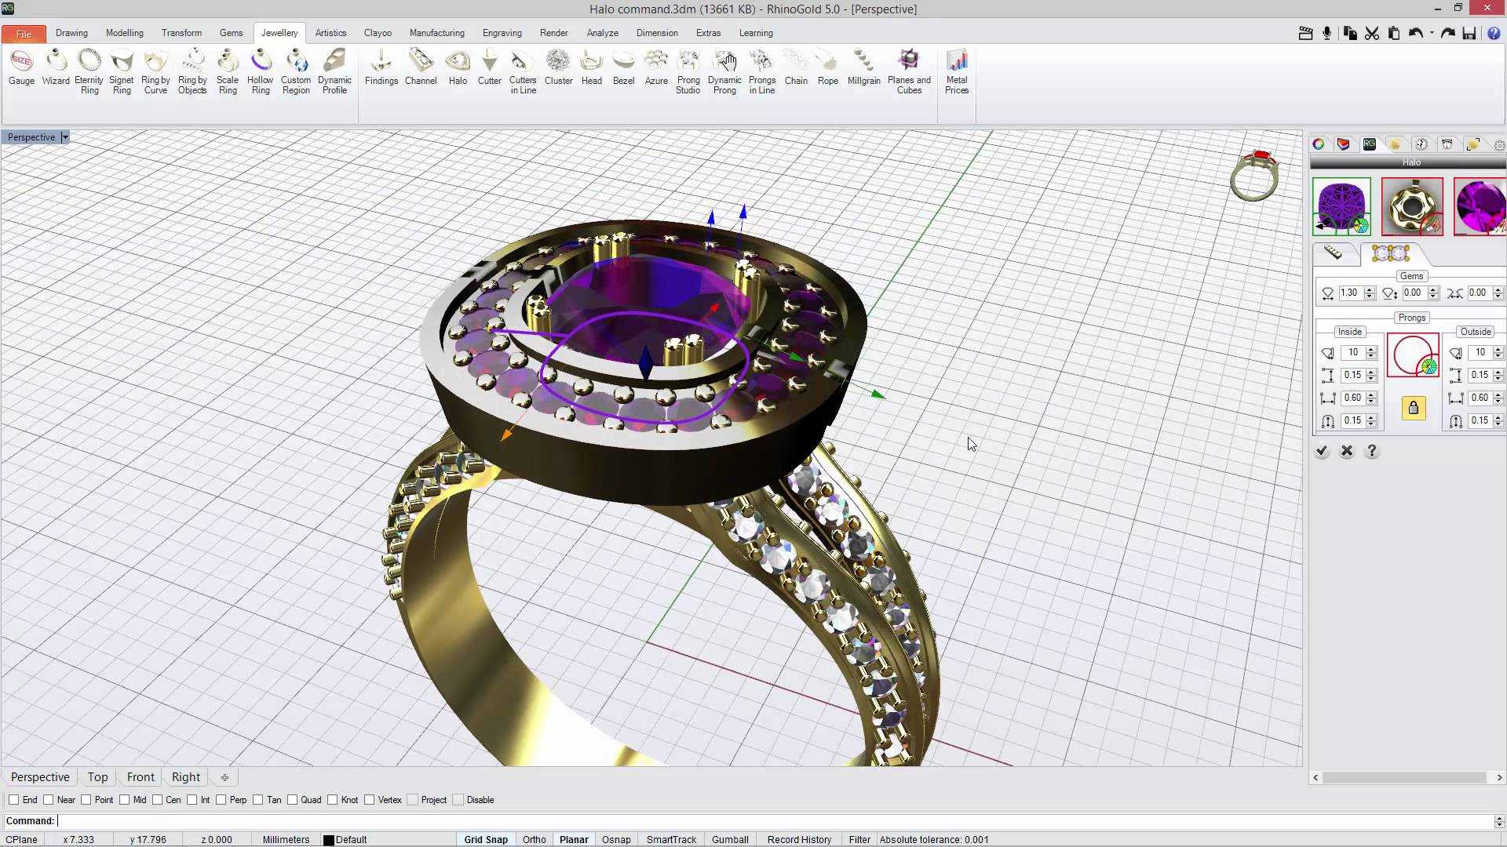Image resolution: width=1507 pixels, height=847 pixels.
Task: Toggle Grid Snap in the status bar
Action: pyautogui.click(x=486, y=839)
